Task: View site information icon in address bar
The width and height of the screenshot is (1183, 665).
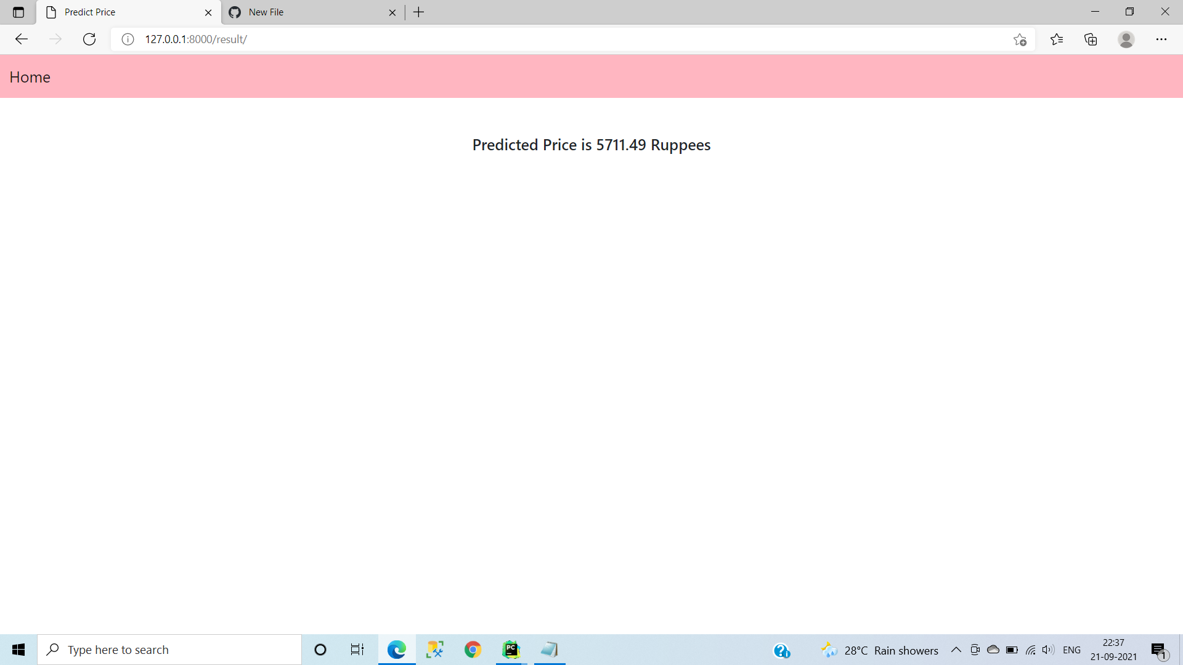Action: [128, 39]
